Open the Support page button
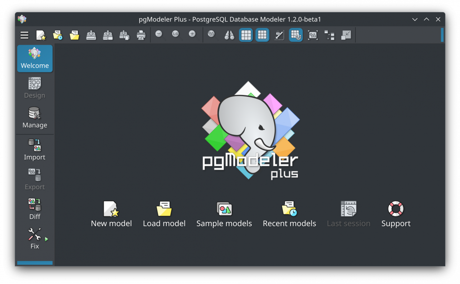 point(396,214)
